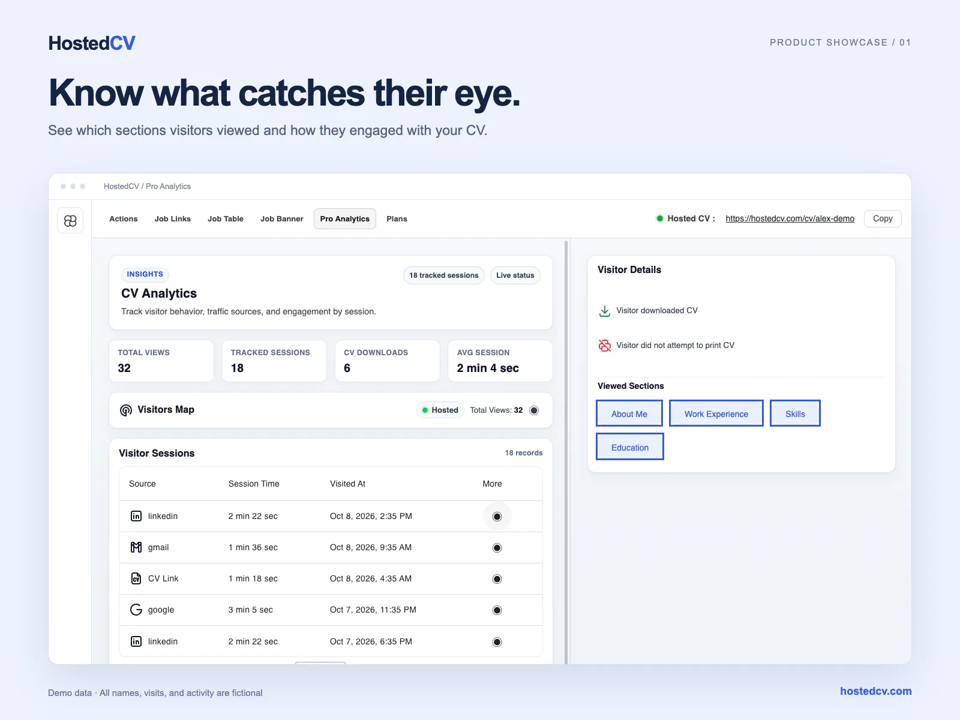Click the Total Views stat card
The width and height of the screenshot is (960, 720).
[161, 361]
